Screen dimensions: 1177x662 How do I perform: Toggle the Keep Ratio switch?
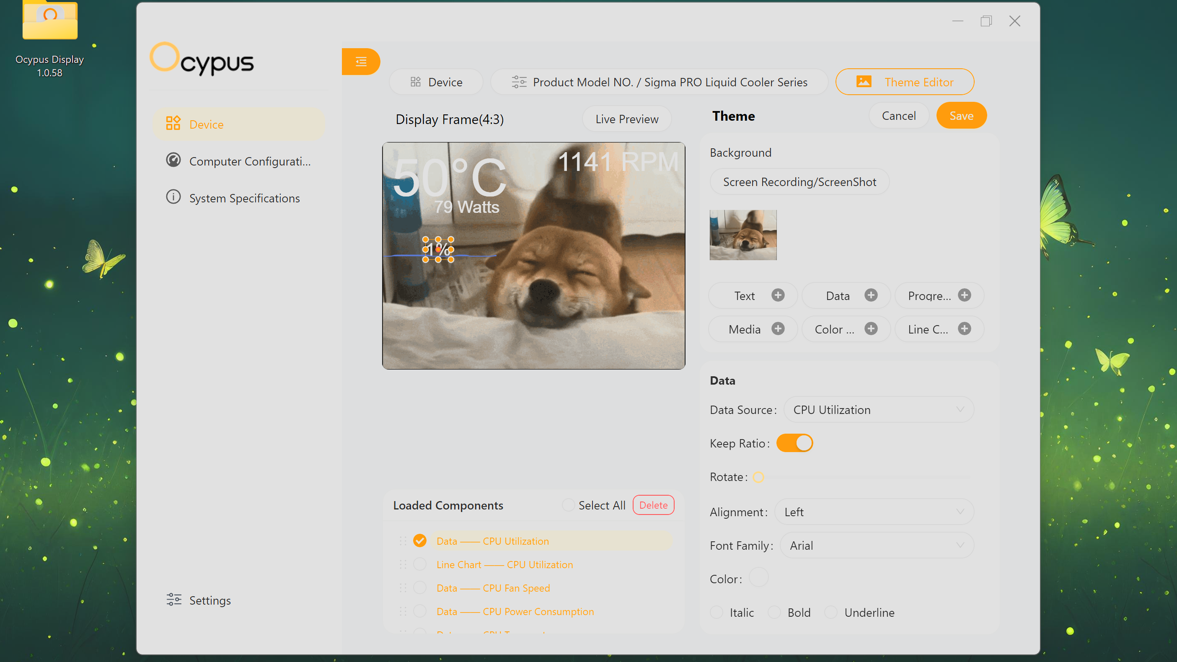(794, 443)
